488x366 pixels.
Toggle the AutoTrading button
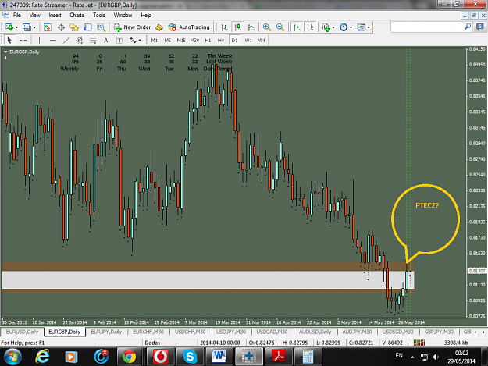(x=189, y=27)
